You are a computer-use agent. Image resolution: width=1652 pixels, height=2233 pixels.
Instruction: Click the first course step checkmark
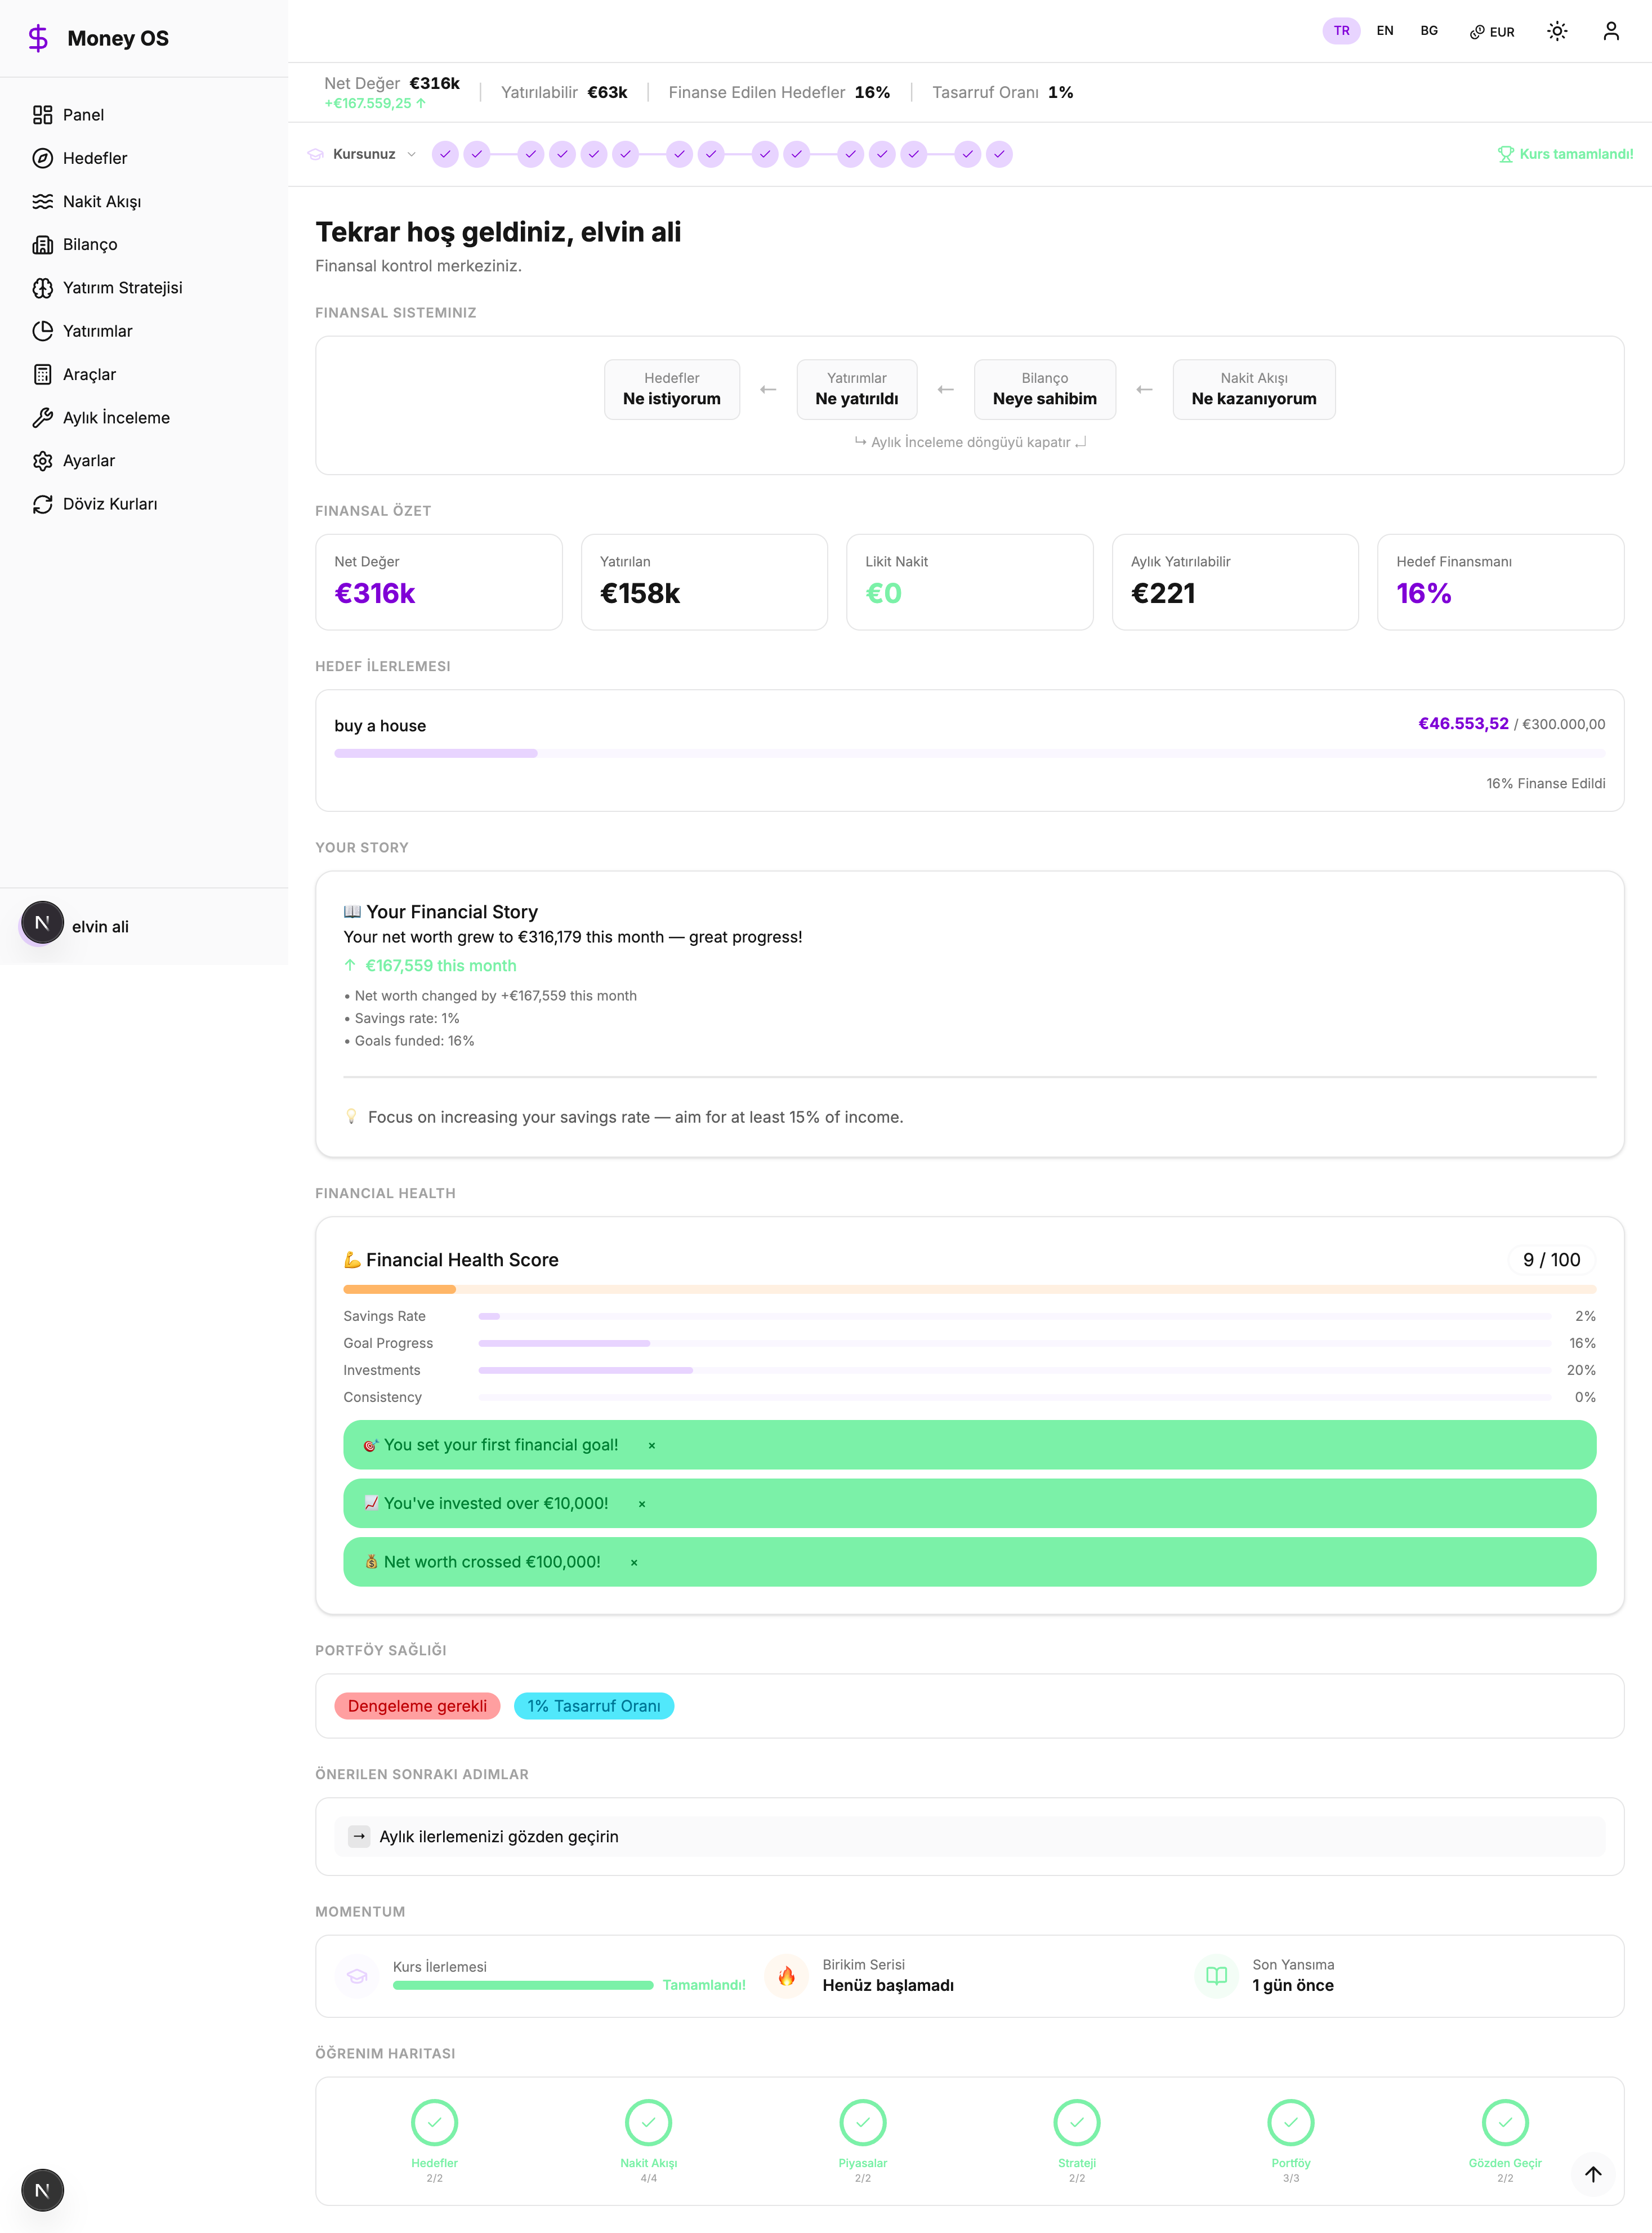point(445,154)
